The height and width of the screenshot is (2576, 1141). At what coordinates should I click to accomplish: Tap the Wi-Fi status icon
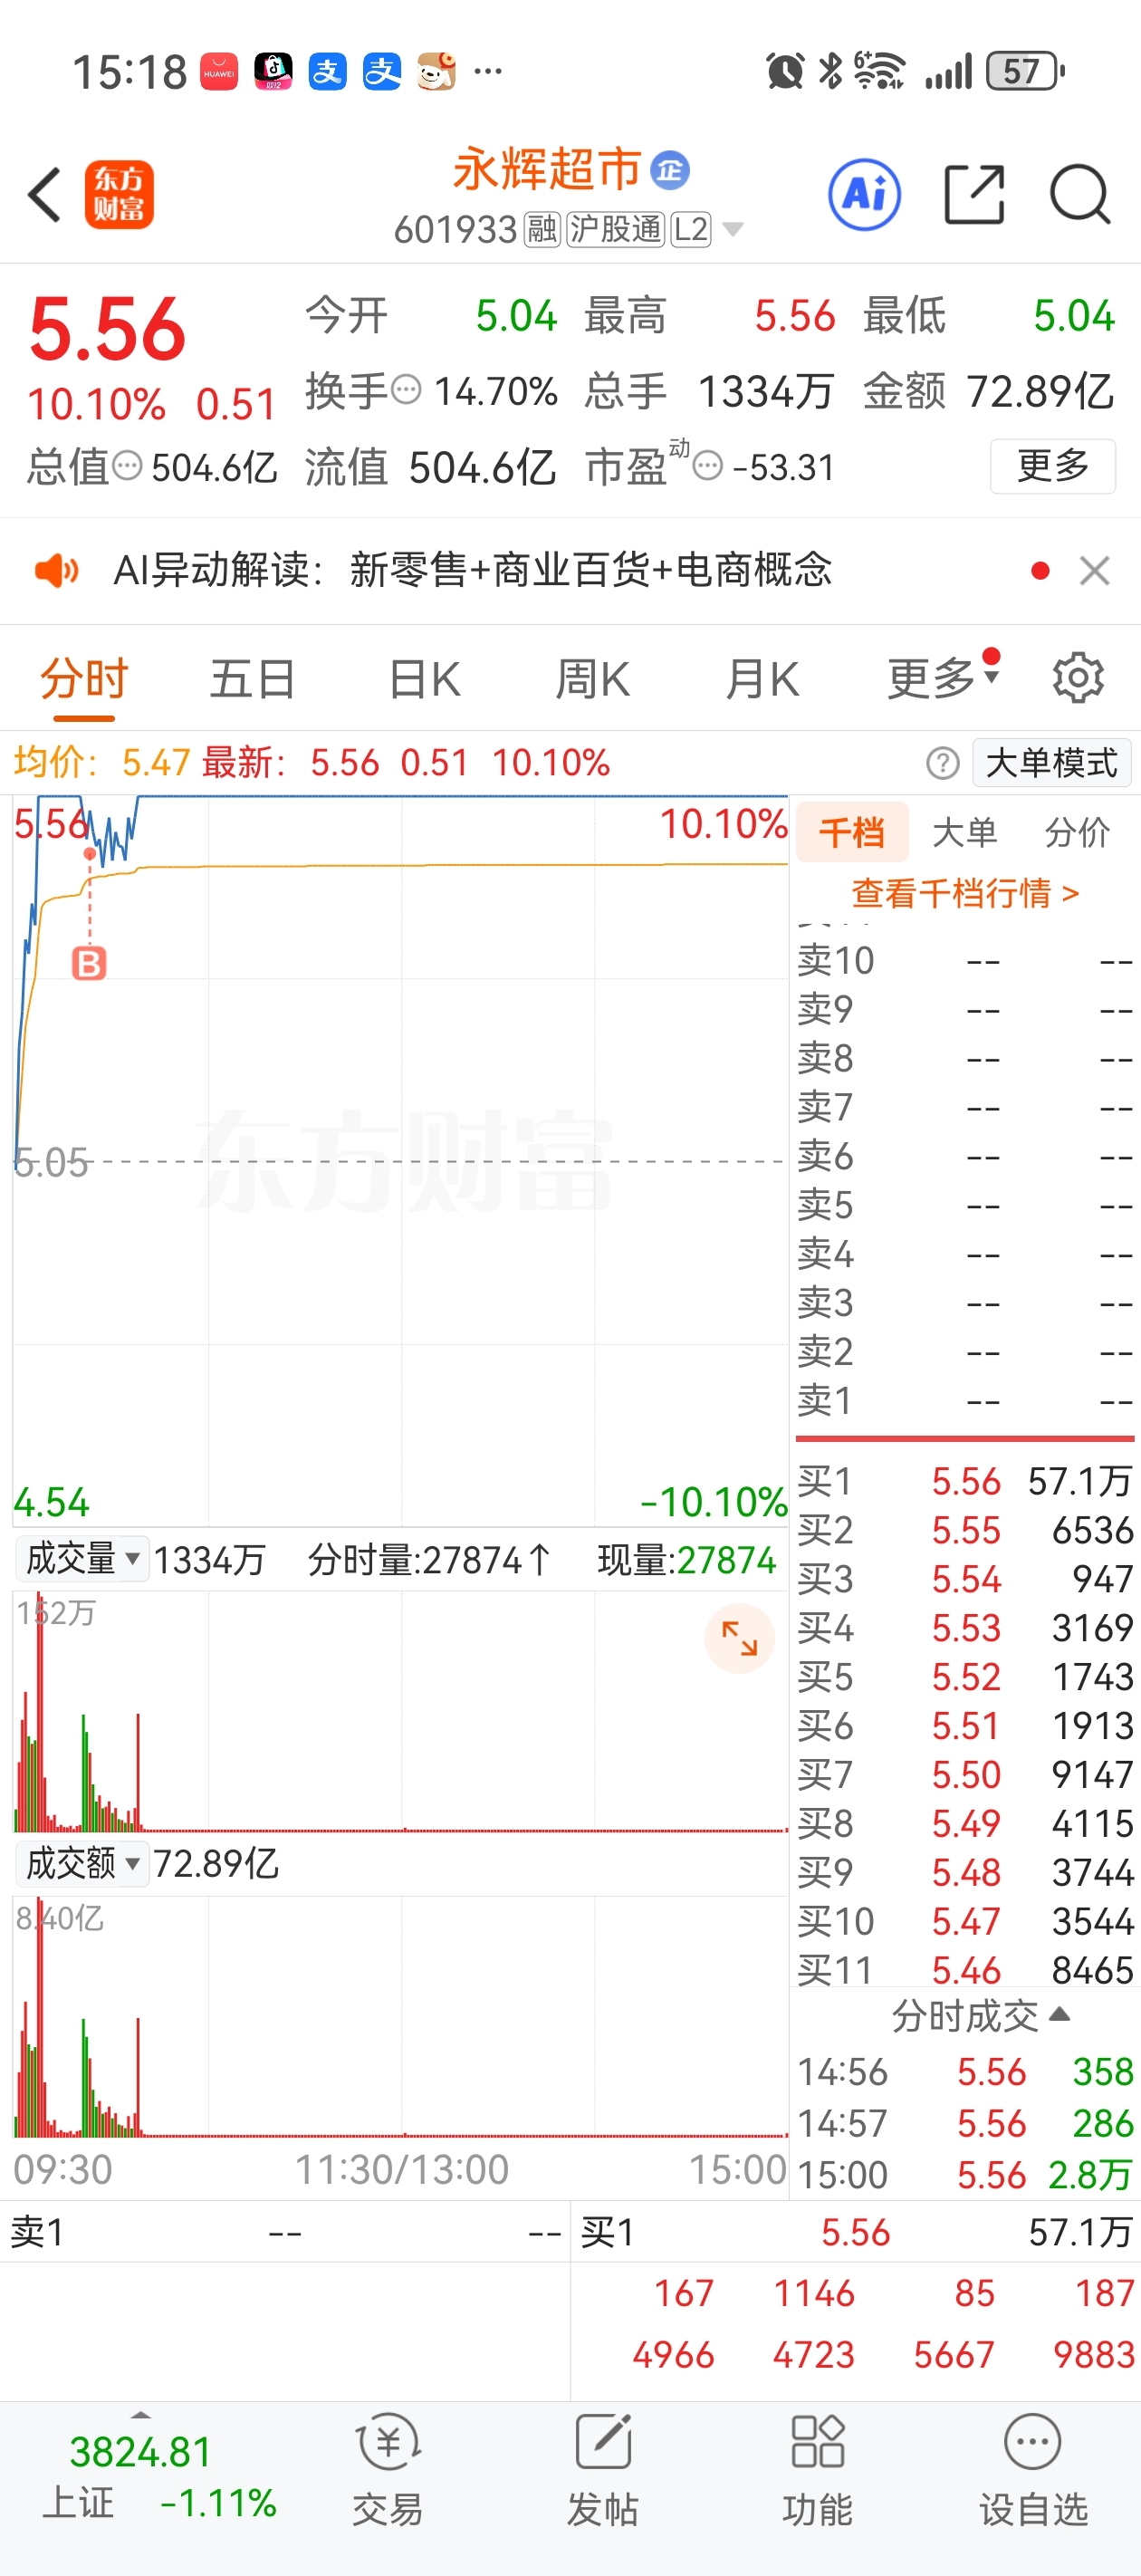879,71
